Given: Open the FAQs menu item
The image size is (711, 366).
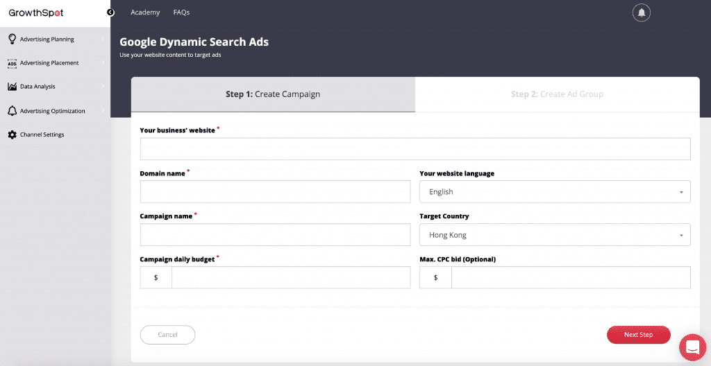Looking at the screenshot, I should pos(181,12).
